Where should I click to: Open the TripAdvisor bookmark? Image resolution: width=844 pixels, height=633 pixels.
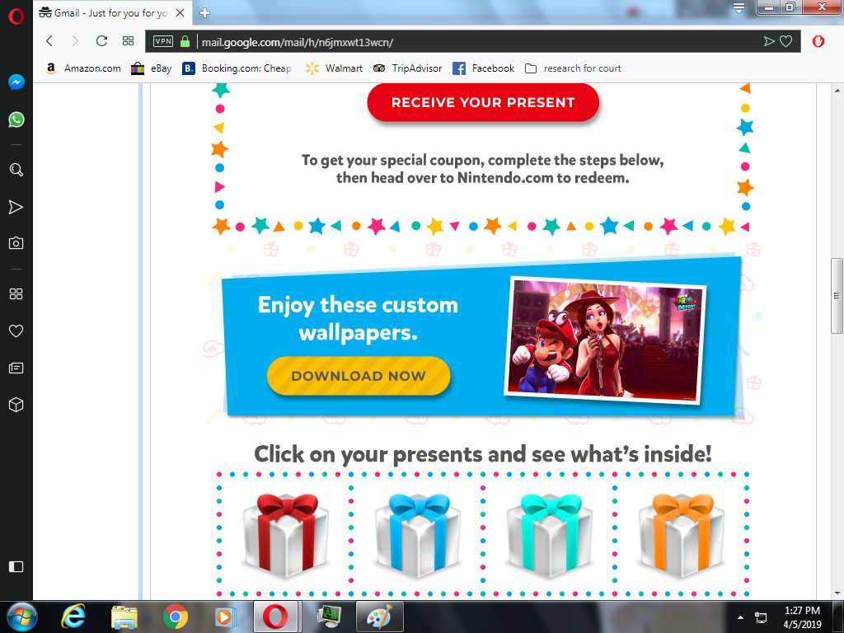tap(407, 68)
